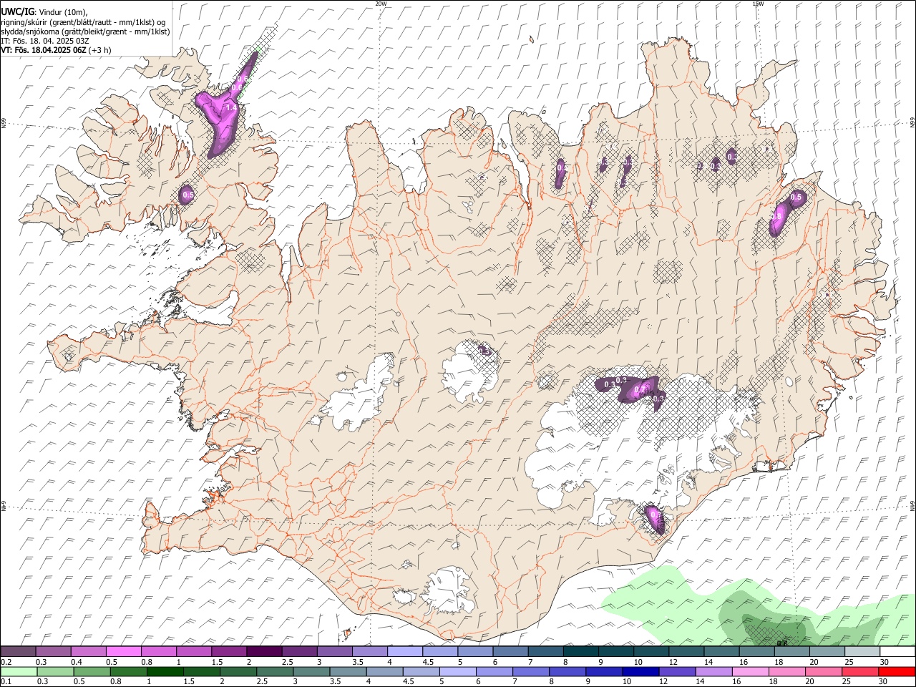
Task: Click the 'slydda/snjókoma' legend description line
Action: pyautogui.click(x=85, y=31)
